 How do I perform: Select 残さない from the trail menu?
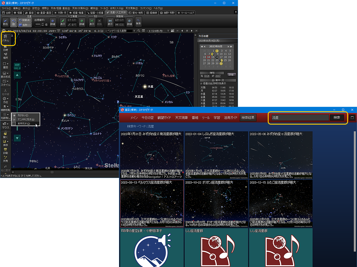pyautogui.click(x=25, y=115)
